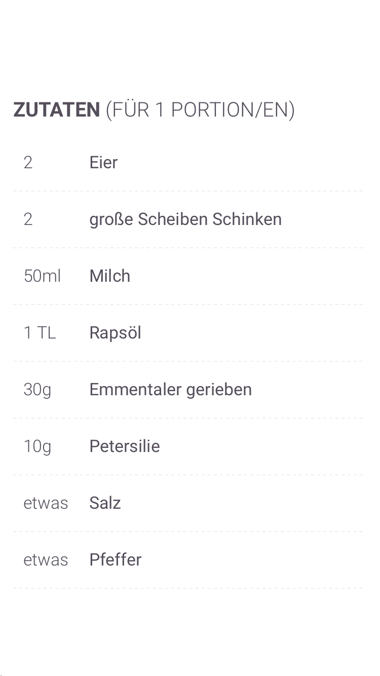This screenshot has height=676, width=380.
Task: Tap the 50ml quantity
Action: [42, 276]
